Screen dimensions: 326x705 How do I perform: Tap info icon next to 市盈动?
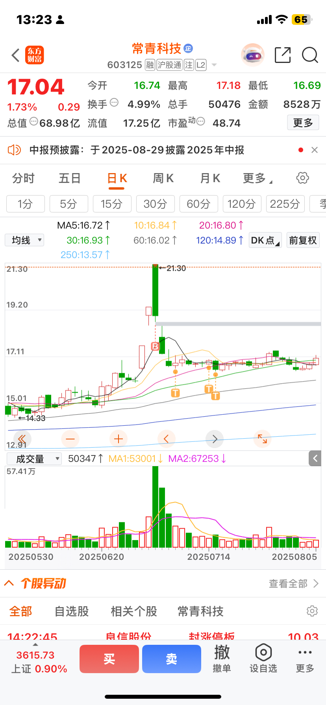(x=200, y=121)
